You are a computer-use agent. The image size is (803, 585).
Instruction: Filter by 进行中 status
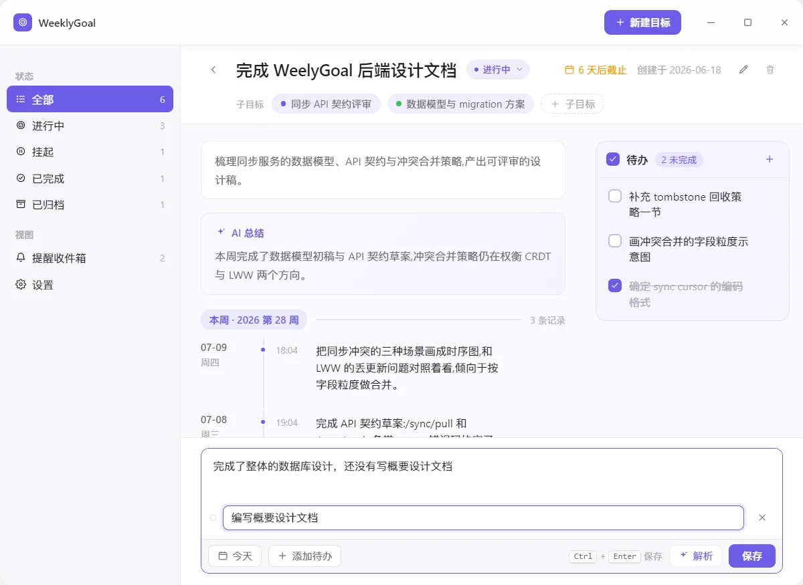[x=90, y=126]
